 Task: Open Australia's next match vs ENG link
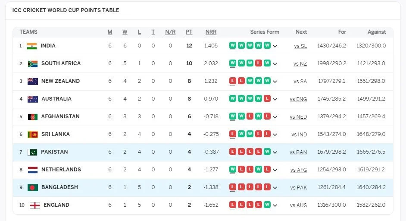pos(298,99)
